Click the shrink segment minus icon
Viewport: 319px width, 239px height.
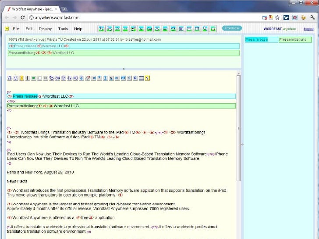pyautogui.click(x=125, y=29)
